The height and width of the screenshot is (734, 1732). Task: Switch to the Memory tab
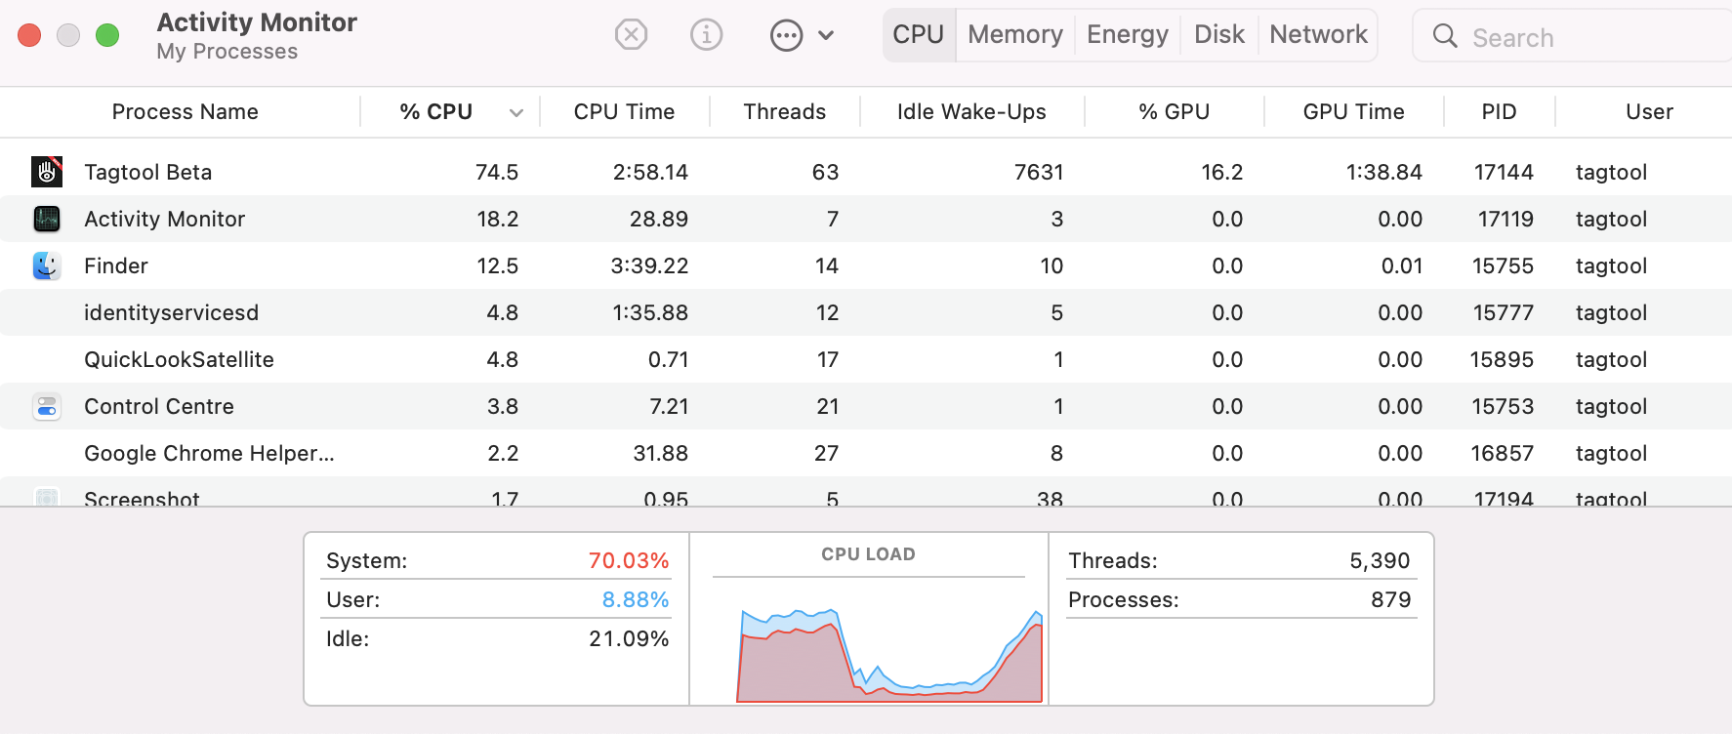(x=1014, y=35)
